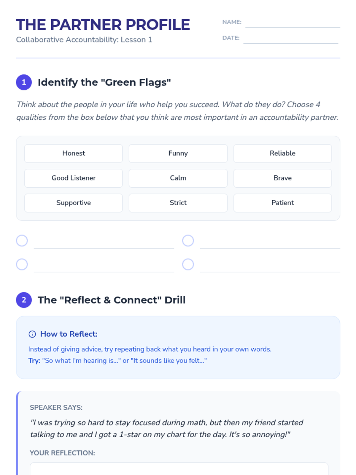Image resolution: width=356 pixels, height=475 pixels.
Task: Choose the Honest quality box
Action: 74,153
